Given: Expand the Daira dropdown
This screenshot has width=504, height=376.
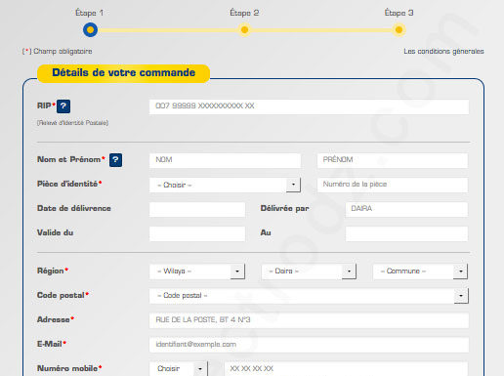Looking at the screenshot, I should coord(309,272).
